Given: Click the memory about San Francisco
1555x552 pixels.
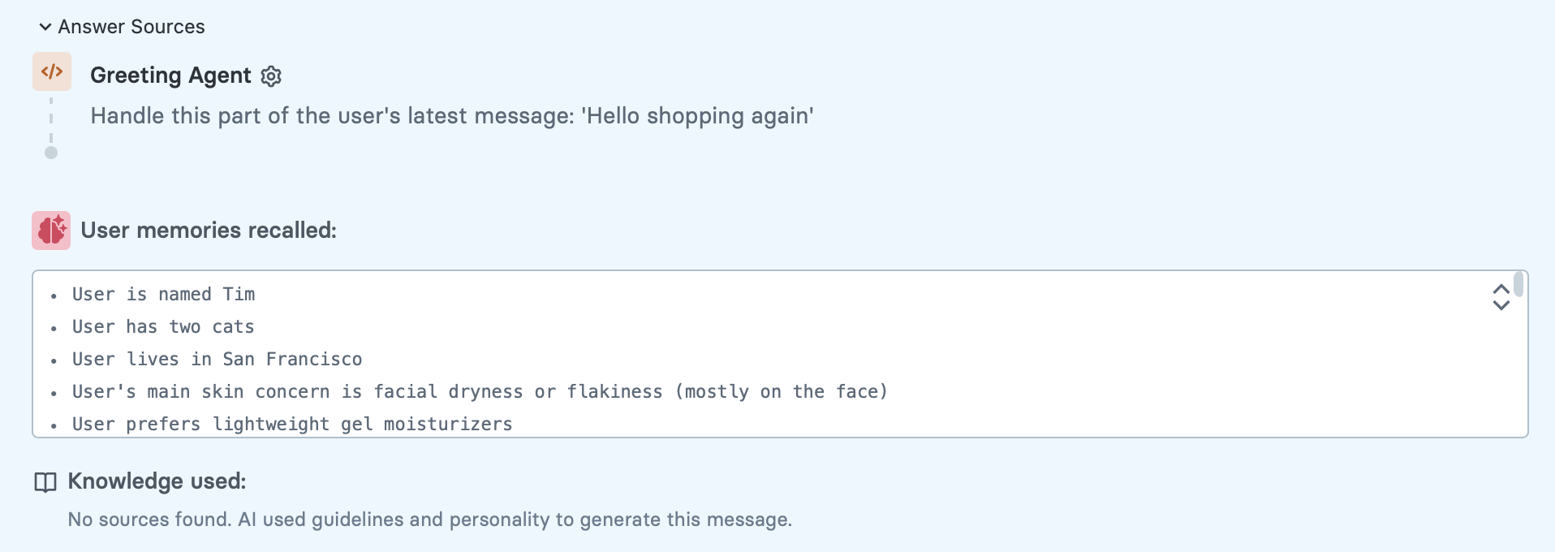Looking at the screenshot, I should pos(217,359).
